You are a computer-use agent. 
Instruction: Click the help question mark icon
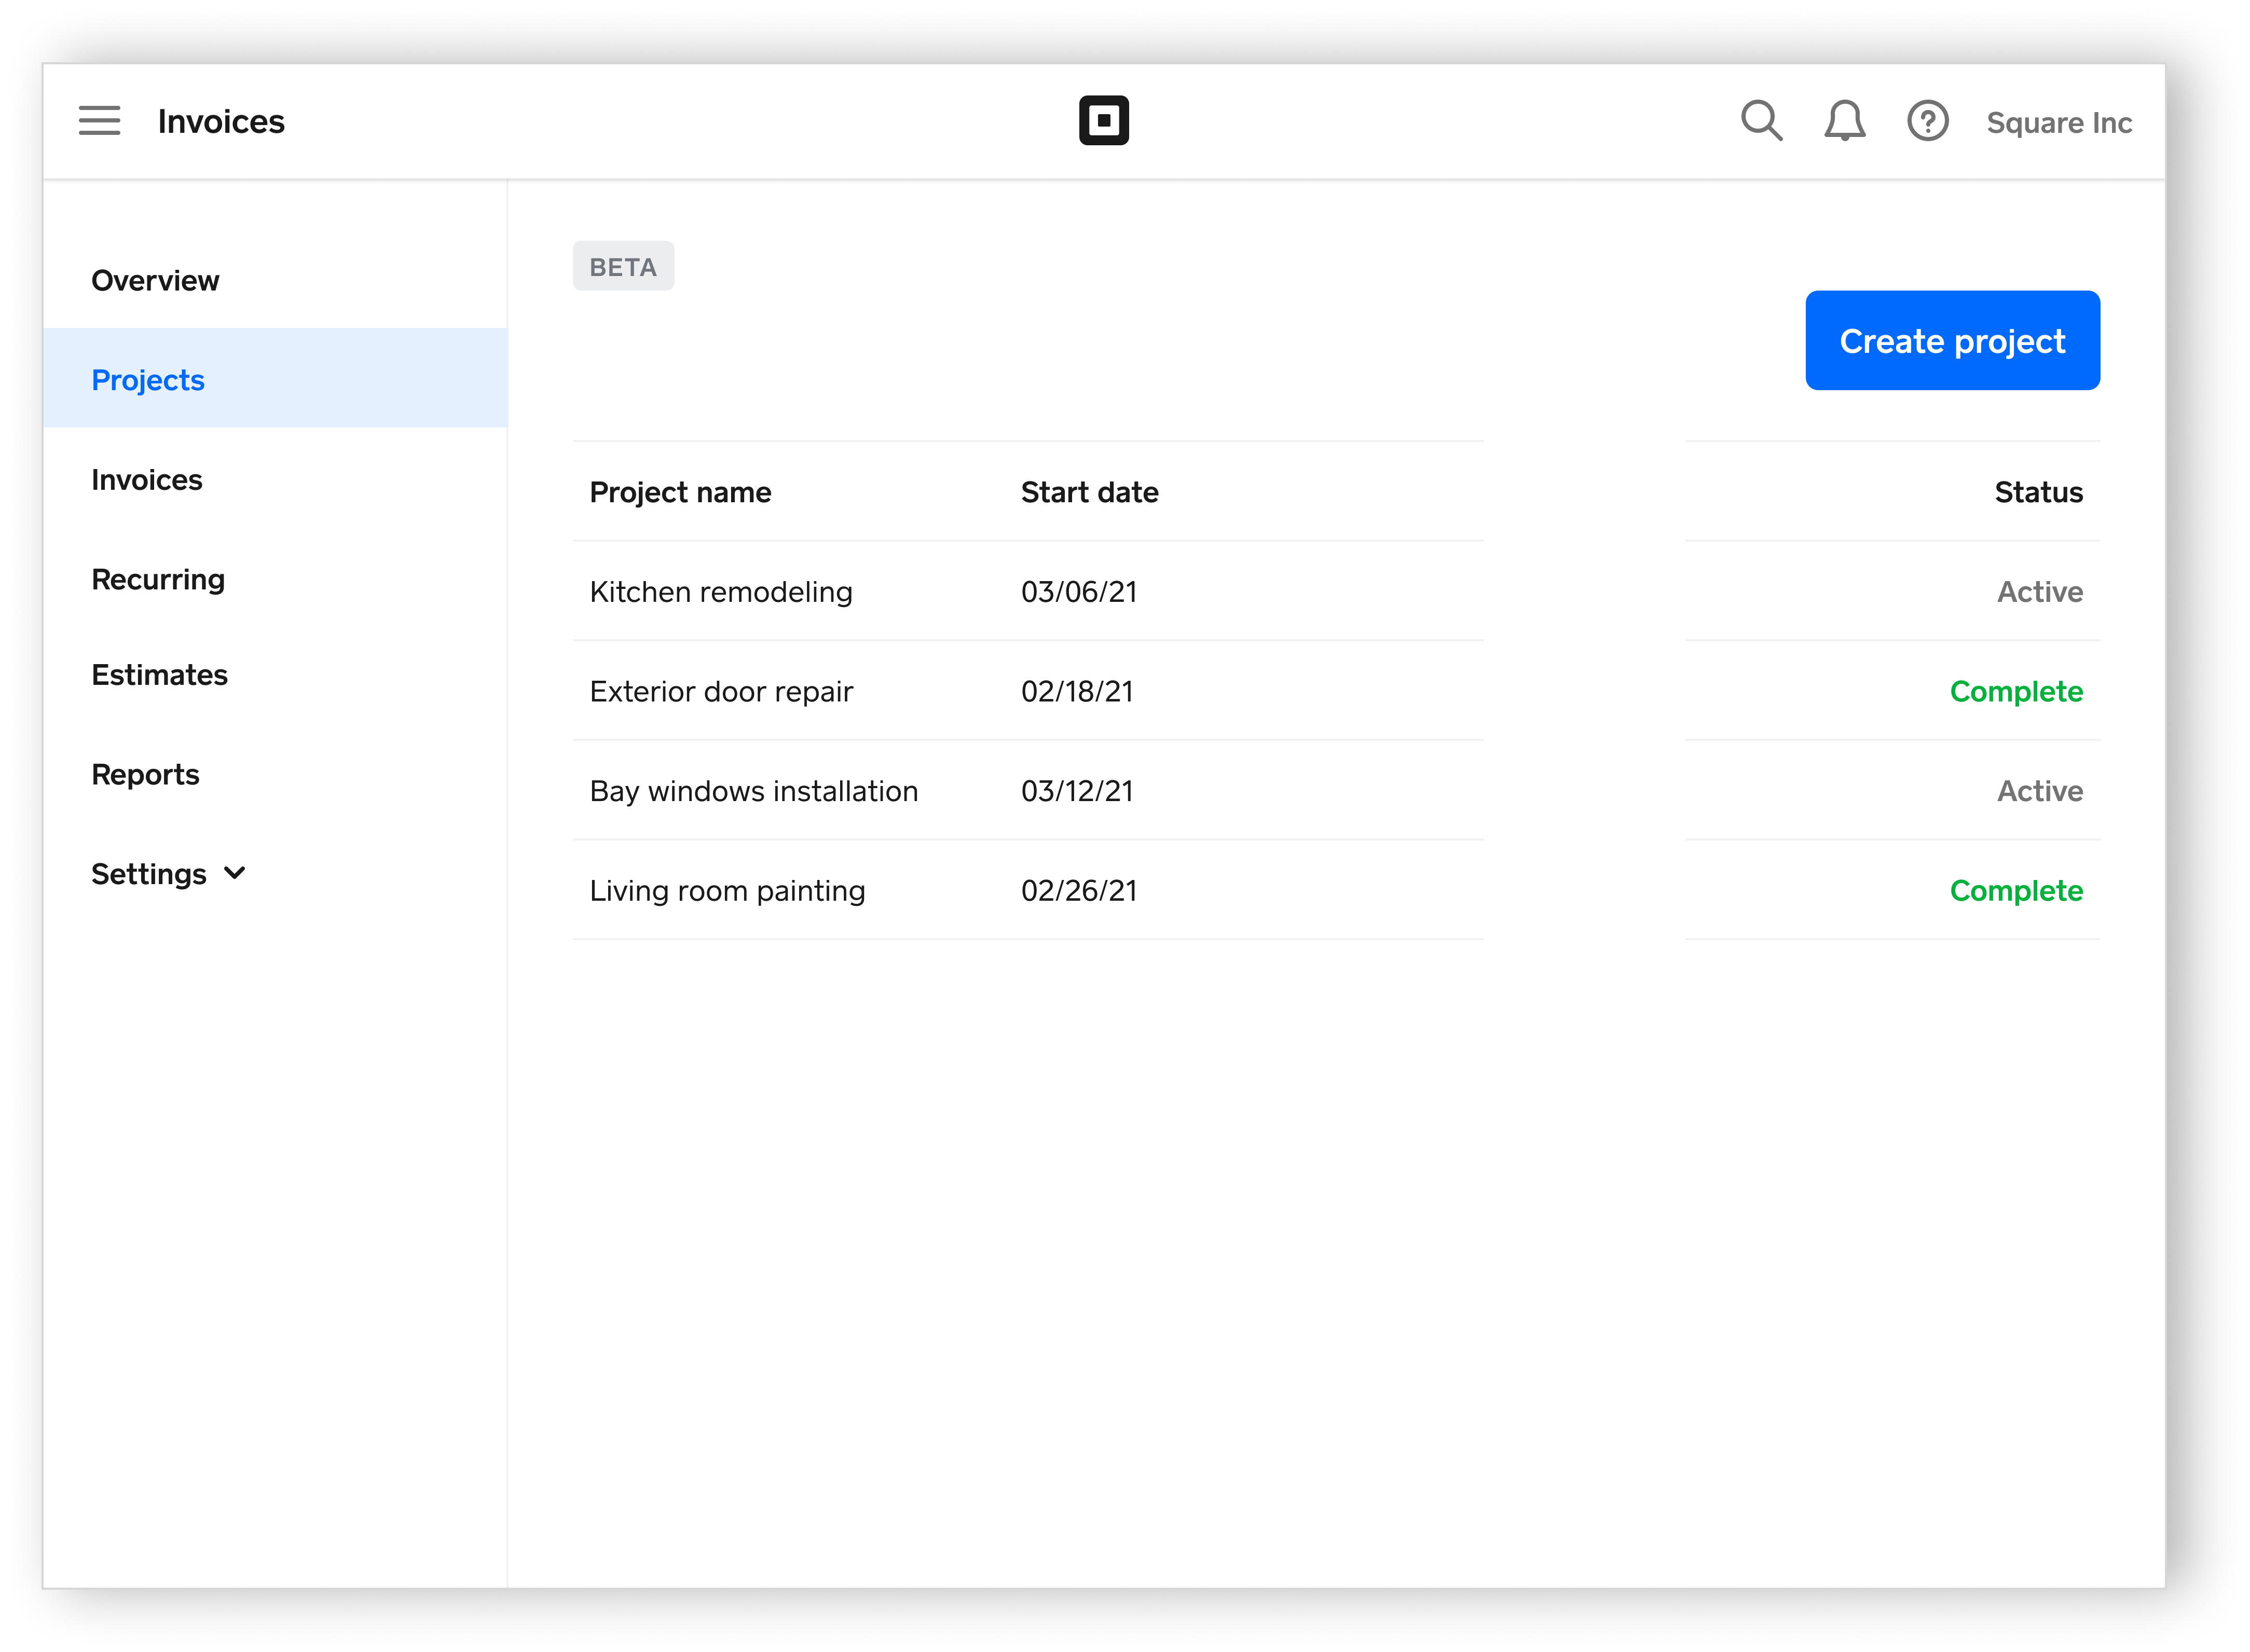click(x=1927, y=121)
